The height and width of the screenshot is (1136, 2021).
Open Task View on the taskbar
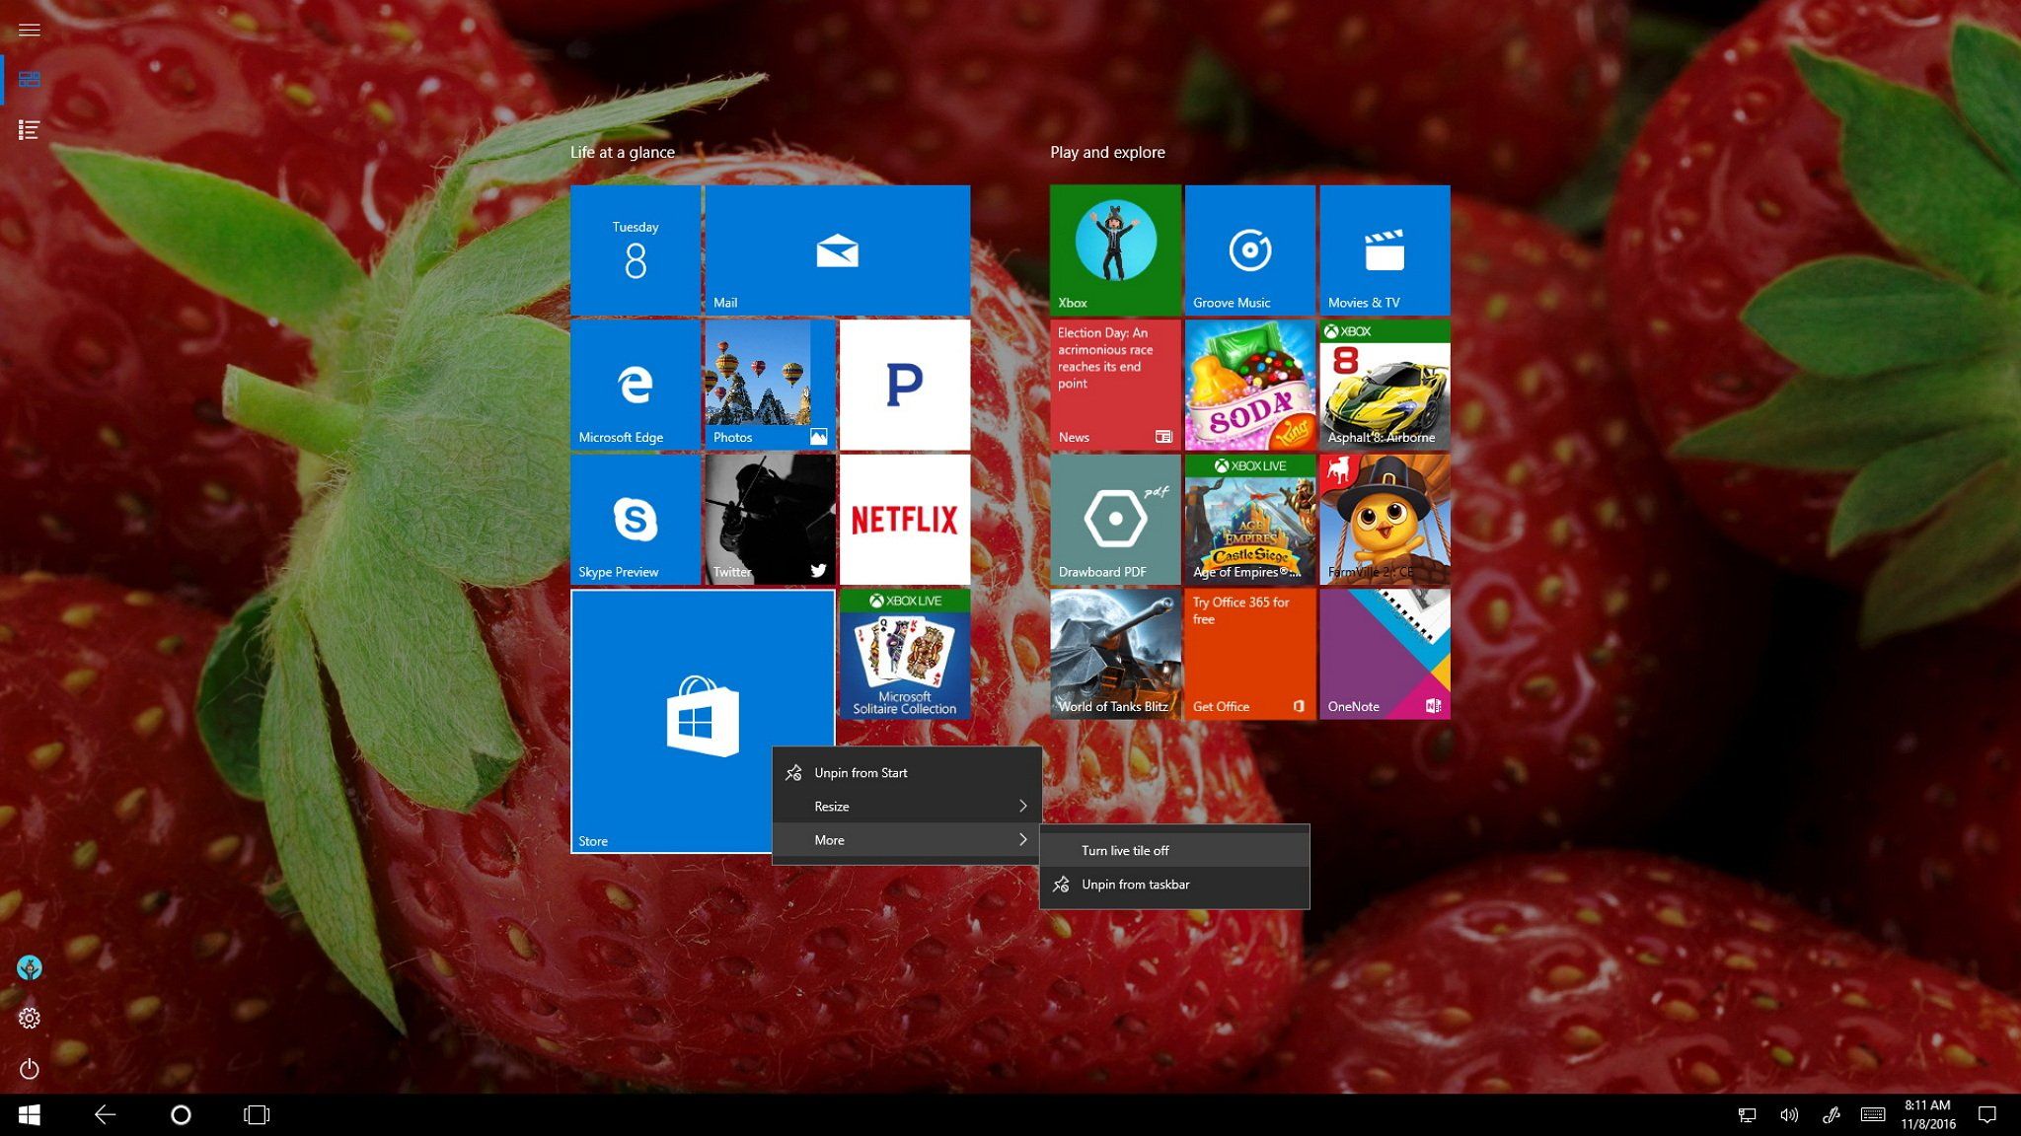(256, 1114)
